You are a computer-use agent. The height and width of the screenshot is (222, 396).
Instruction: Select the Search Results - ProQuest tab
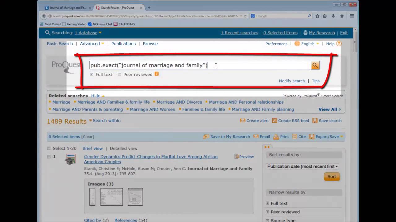[120, 8]
